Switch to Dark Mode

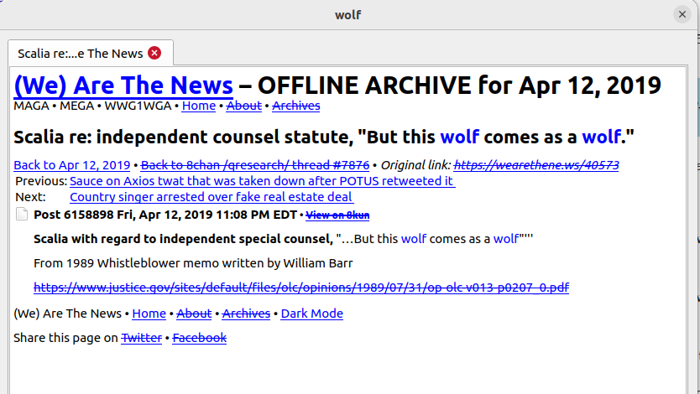(312, 314)
